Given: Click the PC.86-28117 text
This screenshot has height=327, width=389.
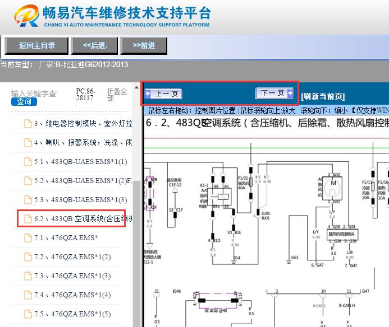Looking at the screenshot, I should [x=85, y=95].
